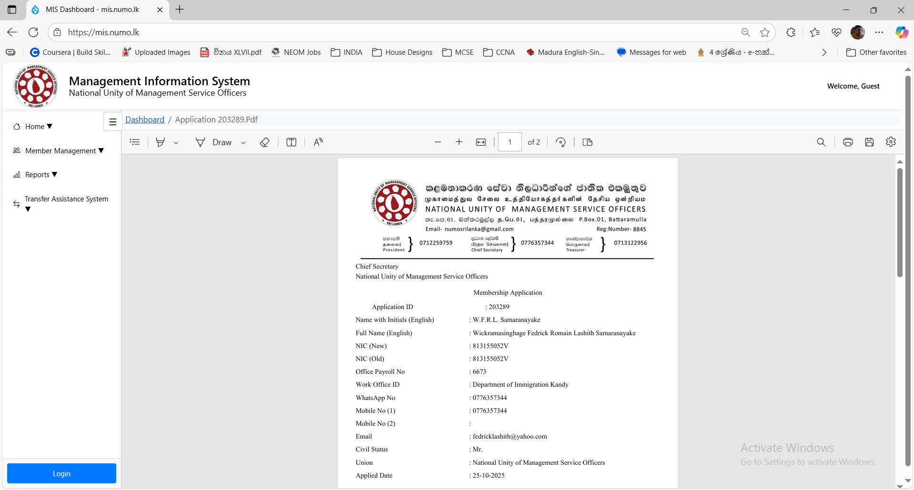Open the Draw tool options dropdown
The height and width of the screenshot is (490, 914).
(x=243, y=142)
